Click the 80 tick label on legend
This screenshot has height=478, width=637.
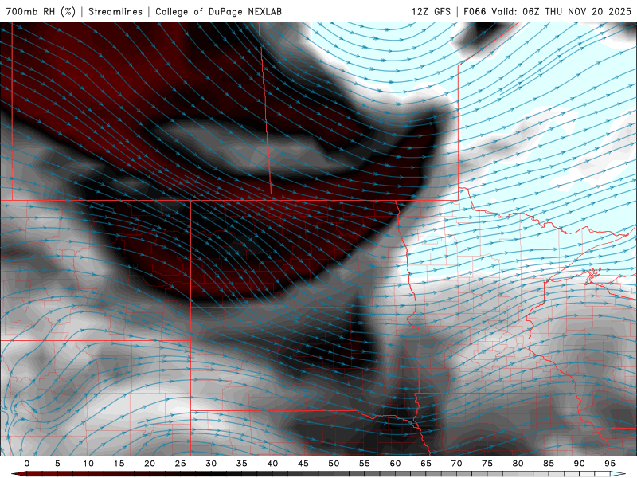pos(518,464)
